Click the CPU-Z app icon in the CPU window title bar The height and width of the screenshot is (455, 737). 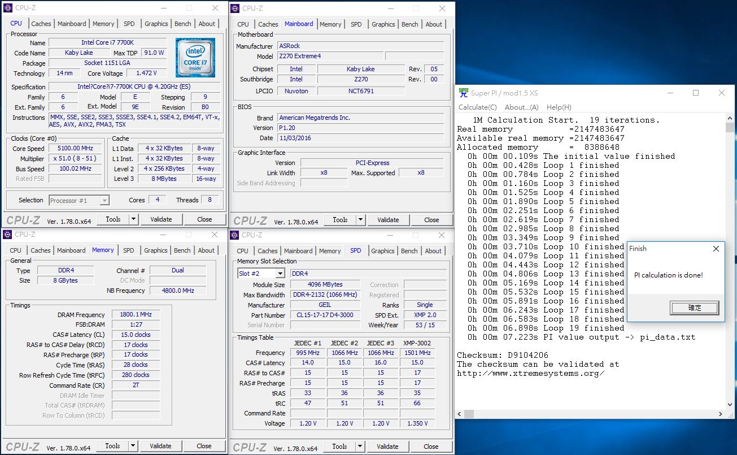tap(7, 8)
